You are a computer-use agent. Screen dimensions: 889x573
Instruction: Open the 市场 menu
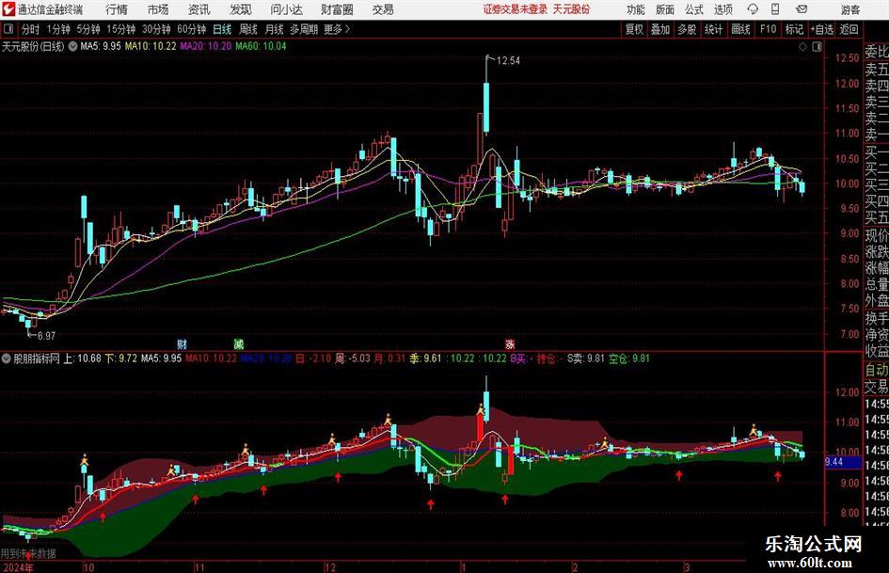click(x=158, y=9)
